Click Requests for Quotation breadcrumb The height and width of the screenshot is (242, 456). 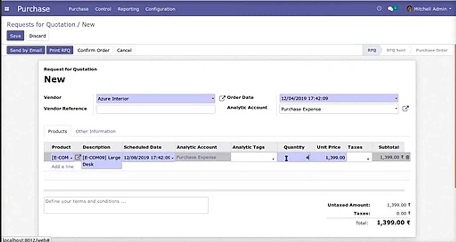[x=41, y=25]
